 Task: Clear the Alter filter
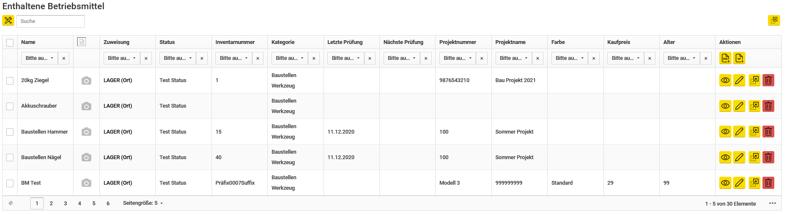point(706,58)
